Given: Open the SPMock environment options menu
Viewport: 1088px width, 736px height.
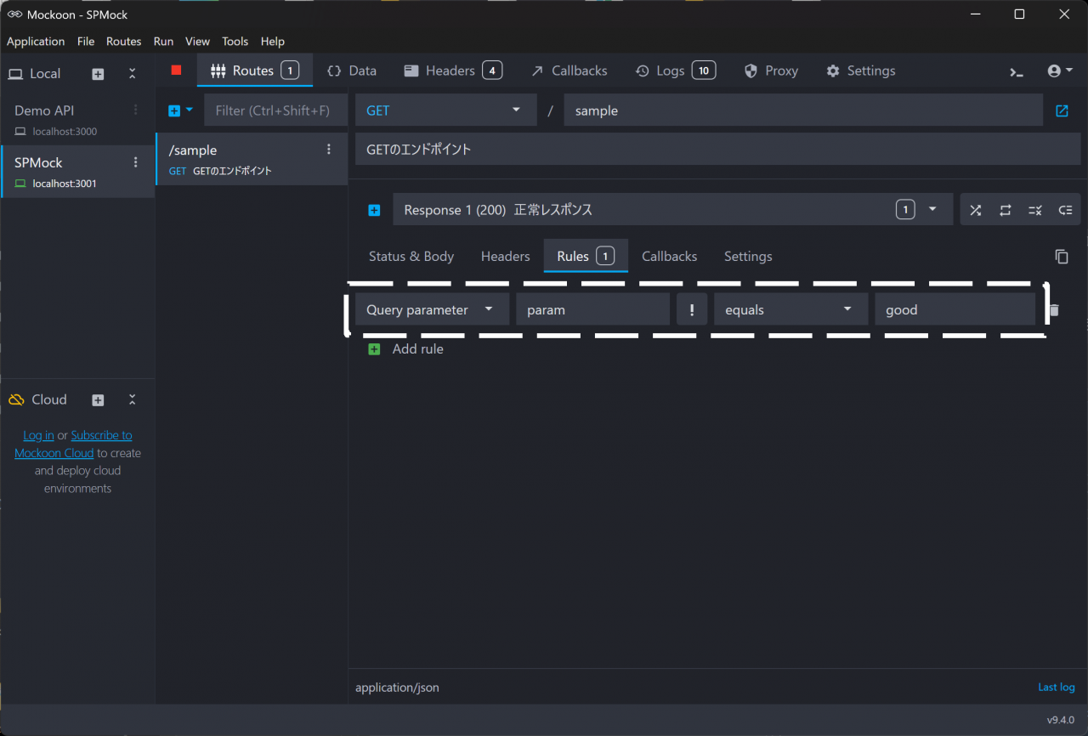Looking at the screenshot, I should coord(135,162).
